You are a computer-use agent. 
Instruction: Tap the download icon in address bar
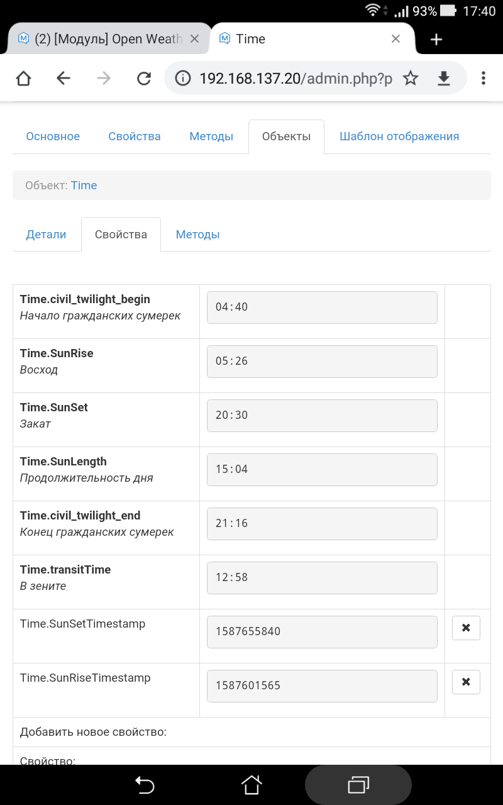pyautogui.click(x=444, y=78)
